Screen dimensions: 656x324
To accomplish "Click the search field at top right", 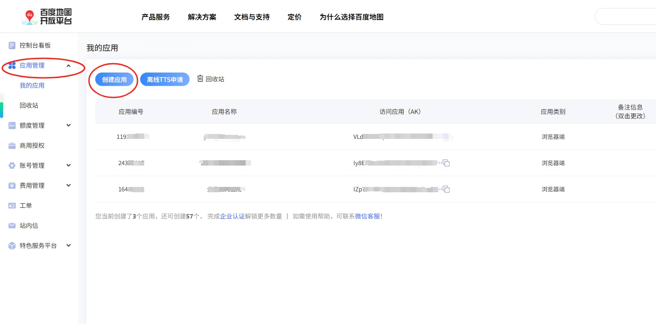I will tap(625, 17).
